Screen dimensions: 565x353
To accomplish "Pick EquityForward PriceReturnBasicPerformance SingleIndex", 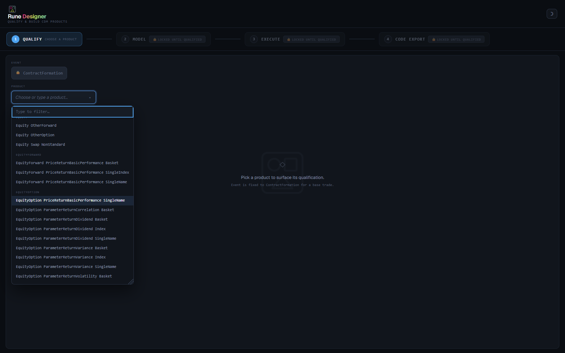I will pos(73,172).
